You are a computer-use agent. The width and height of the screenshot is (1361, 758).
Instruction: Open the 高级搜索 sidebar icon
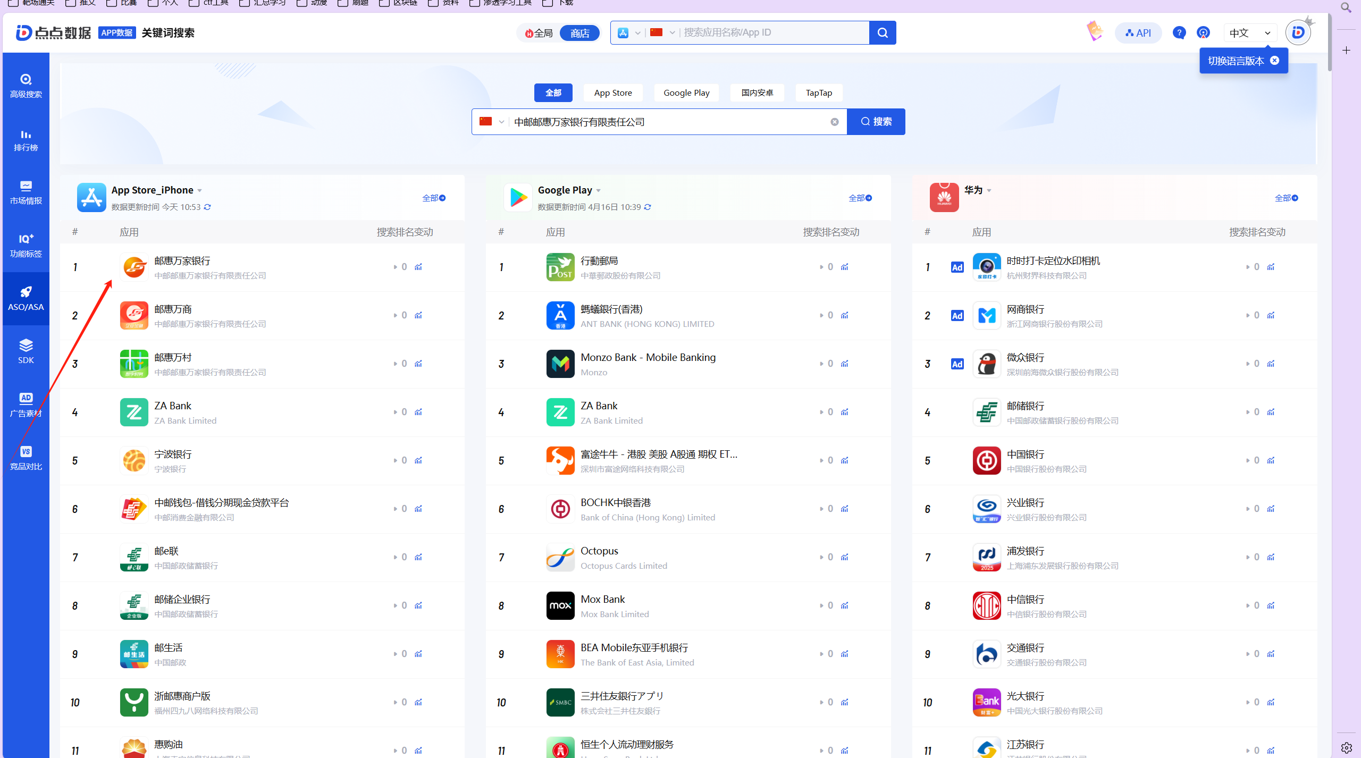pos(26,86)
